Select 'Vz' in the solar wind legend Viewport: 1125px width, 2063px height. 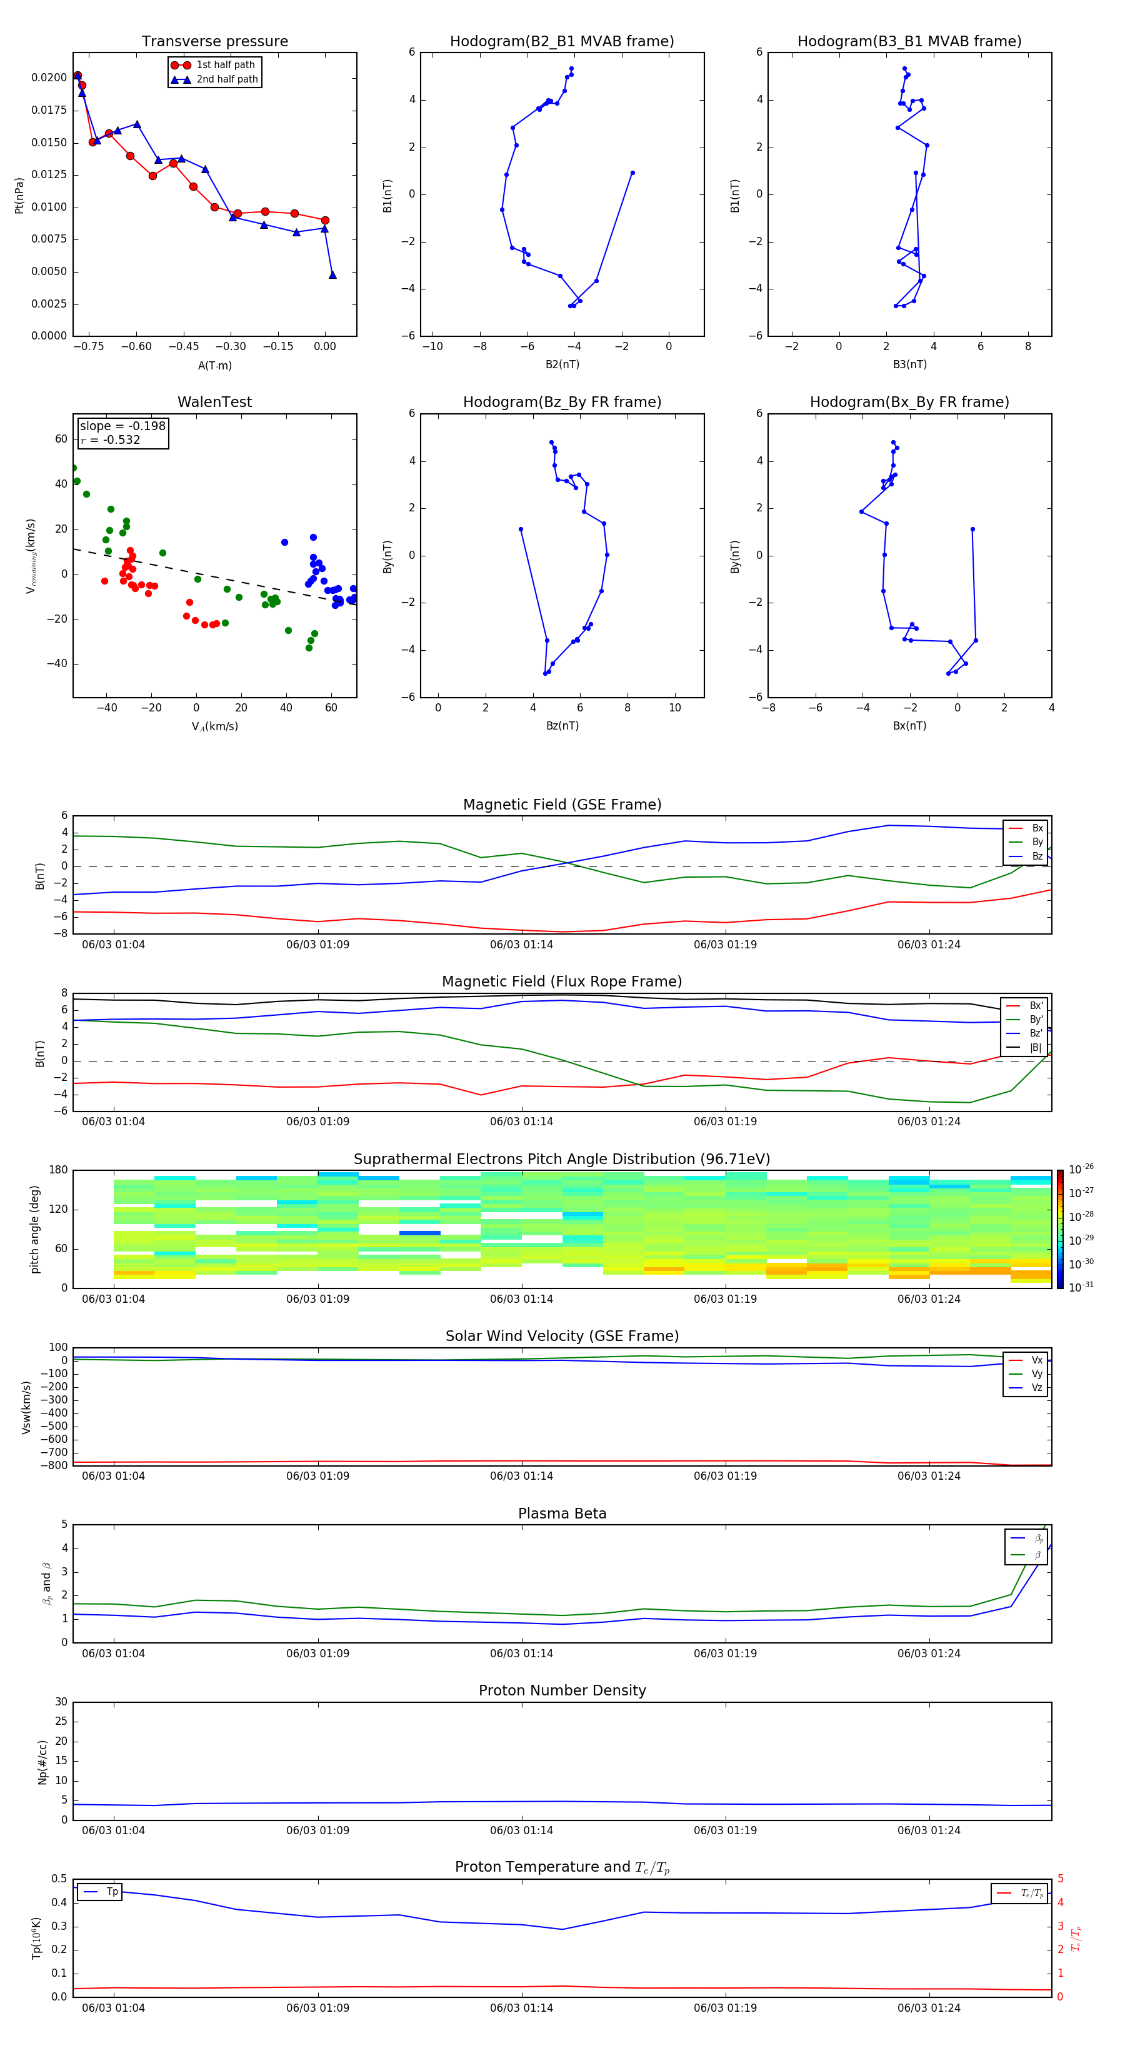point(1026,1388)
